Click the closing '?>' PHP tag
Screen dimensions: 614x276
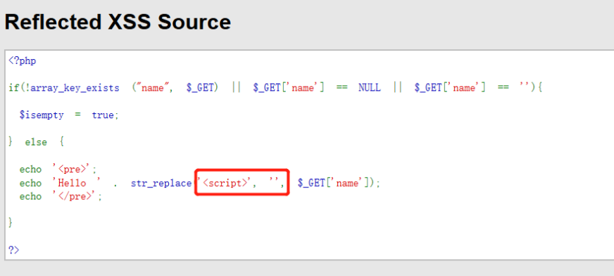(13, 249)
